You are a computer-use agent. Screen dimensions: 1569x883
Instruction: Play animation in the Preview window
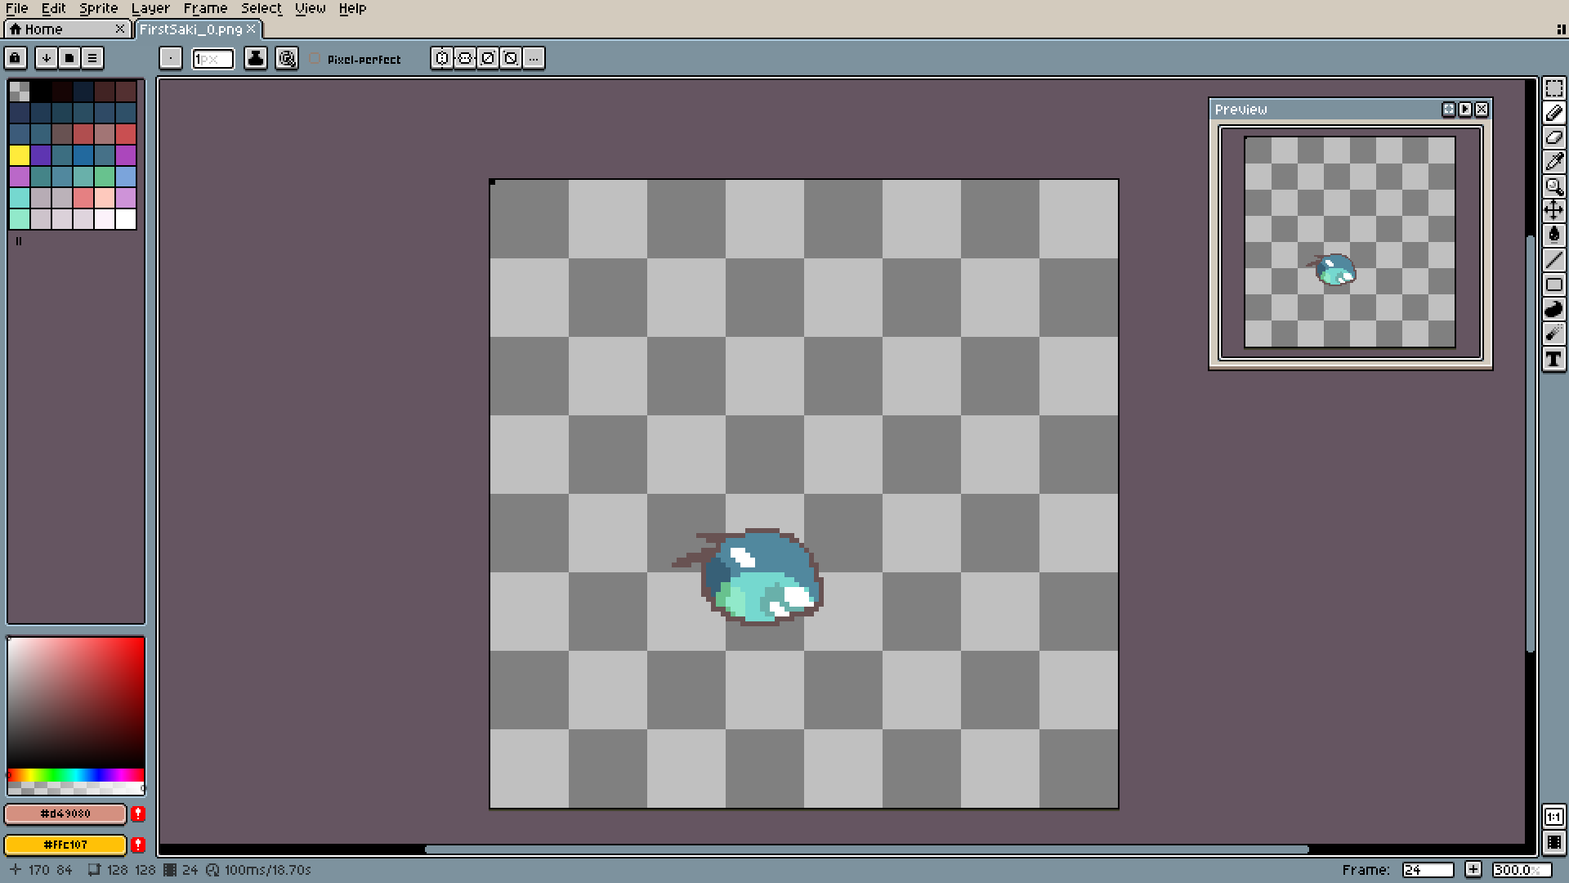pos(1464,109)
